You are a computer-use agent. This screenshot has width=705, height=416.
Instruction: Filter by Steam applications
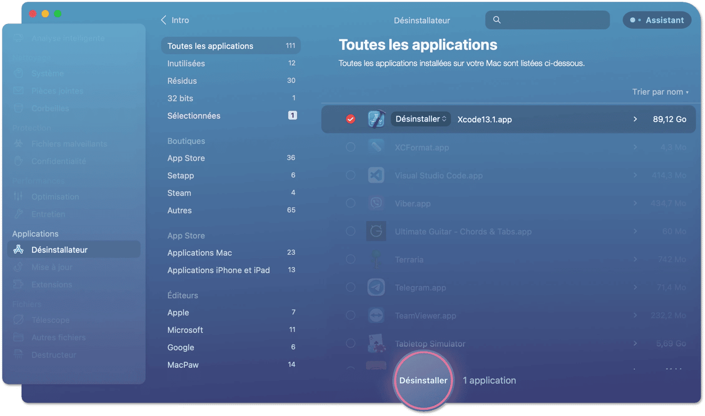click(231, 193)
